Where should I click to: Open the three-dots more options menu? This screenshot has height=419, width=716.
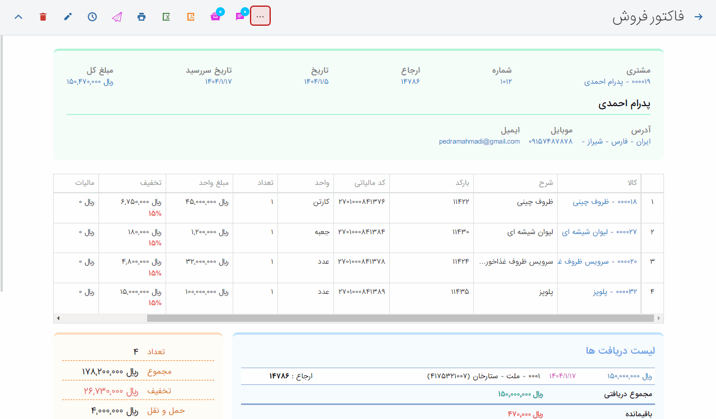[260, 16]
